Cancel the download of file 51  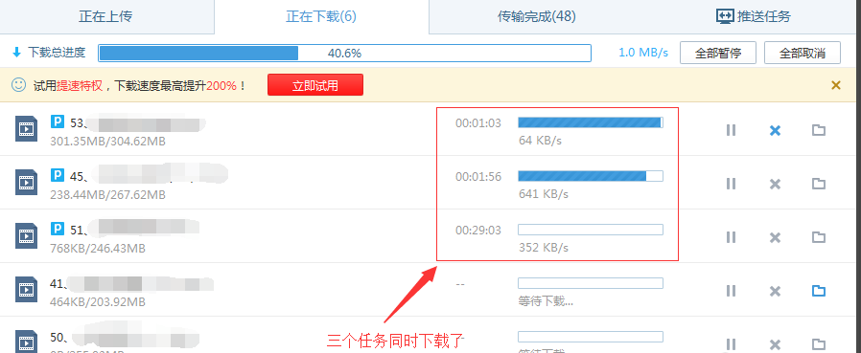[x=775, y=237]
